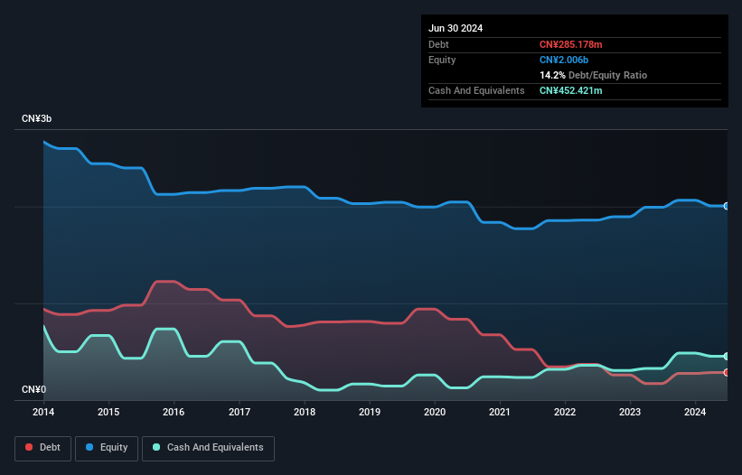Viewport: 742px width, 475px height.
Task: Click the 2017 axis label
Action: click(240, 412)
